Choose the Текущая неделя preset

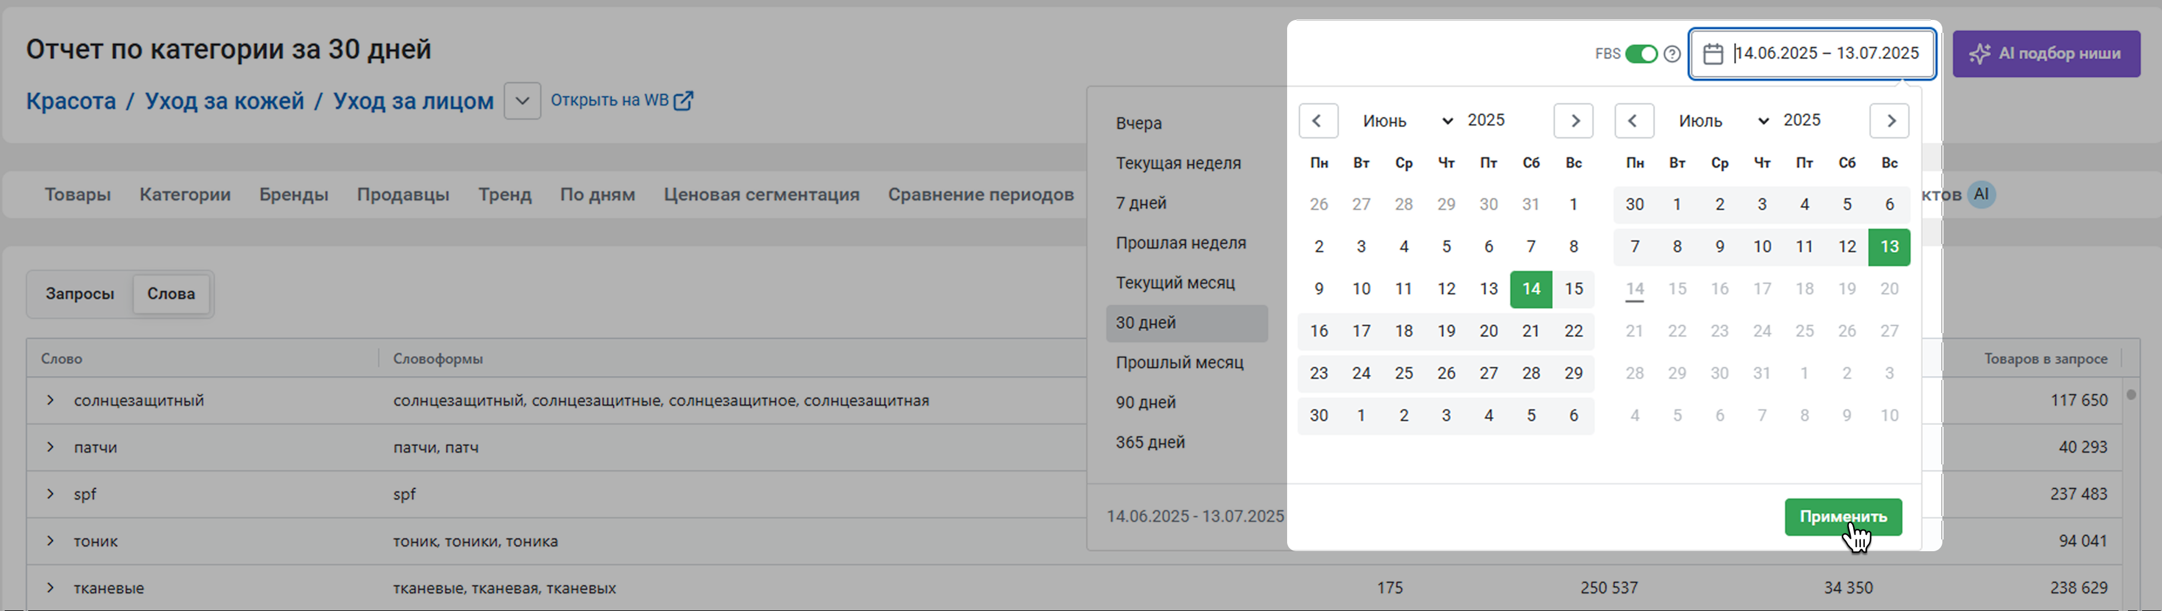(x=1187, y=164)
